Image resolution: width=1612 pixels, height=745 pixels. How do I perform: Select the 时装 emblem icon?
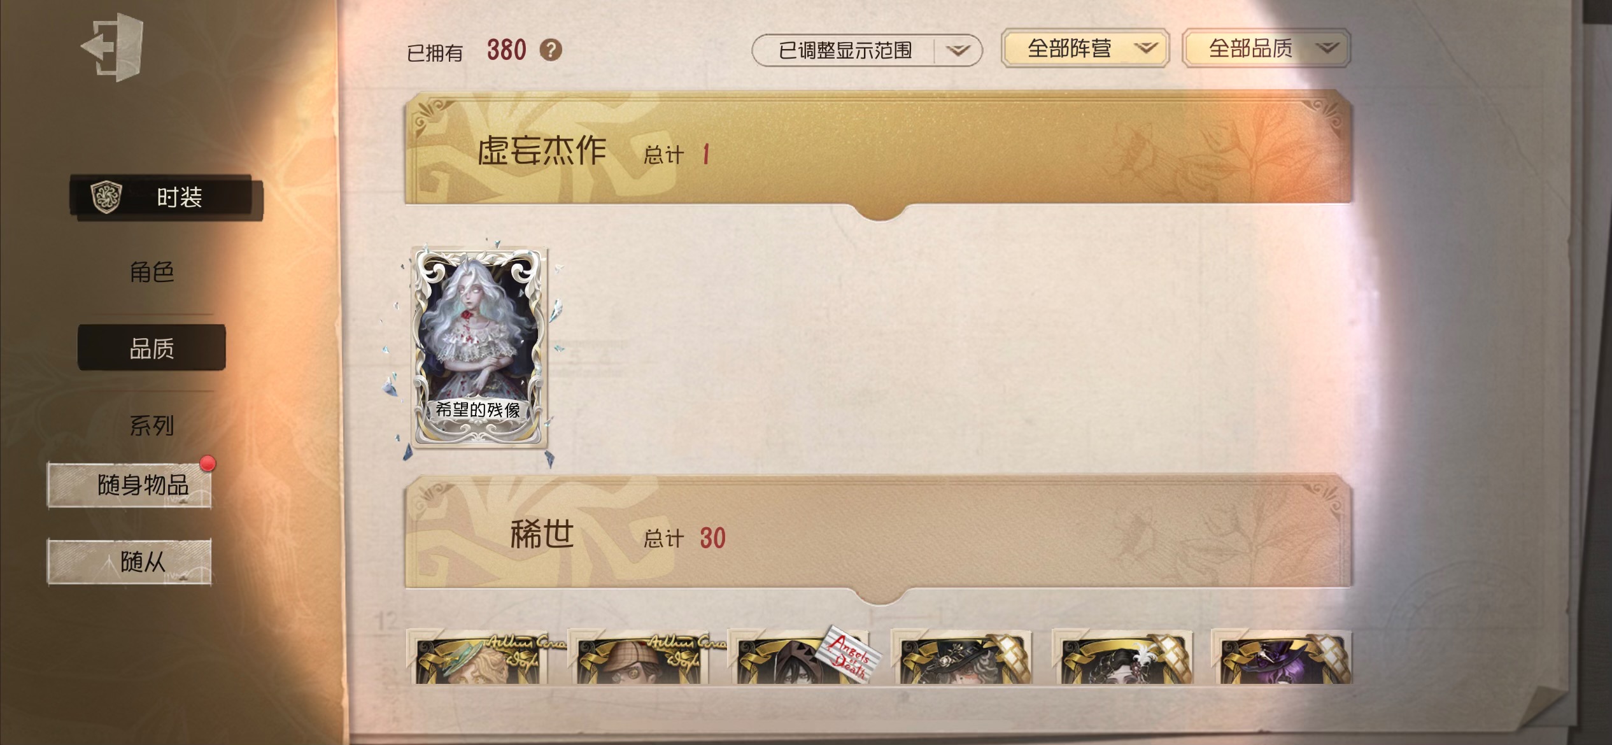[x=106, y=197]
